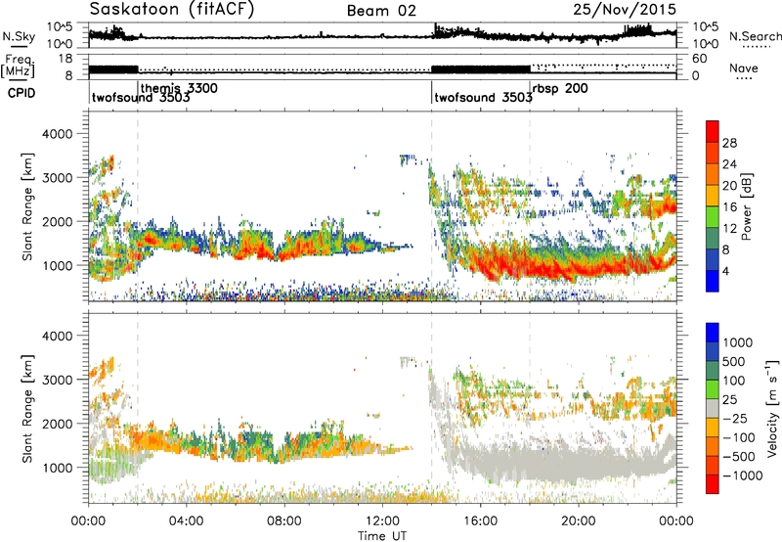
Task: Click the 12 tick on Power colorbar
Action: point(729,229)
